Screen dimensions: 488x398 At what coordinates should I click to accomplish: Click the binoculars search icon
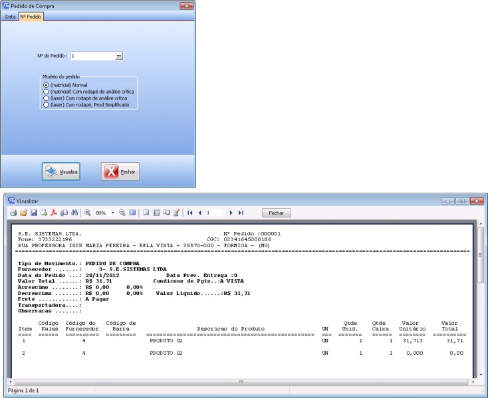tap(74, 213)
